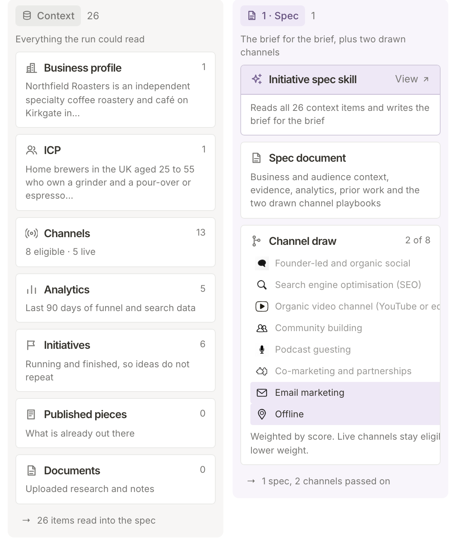Open the Analytics card

(116, 298)
